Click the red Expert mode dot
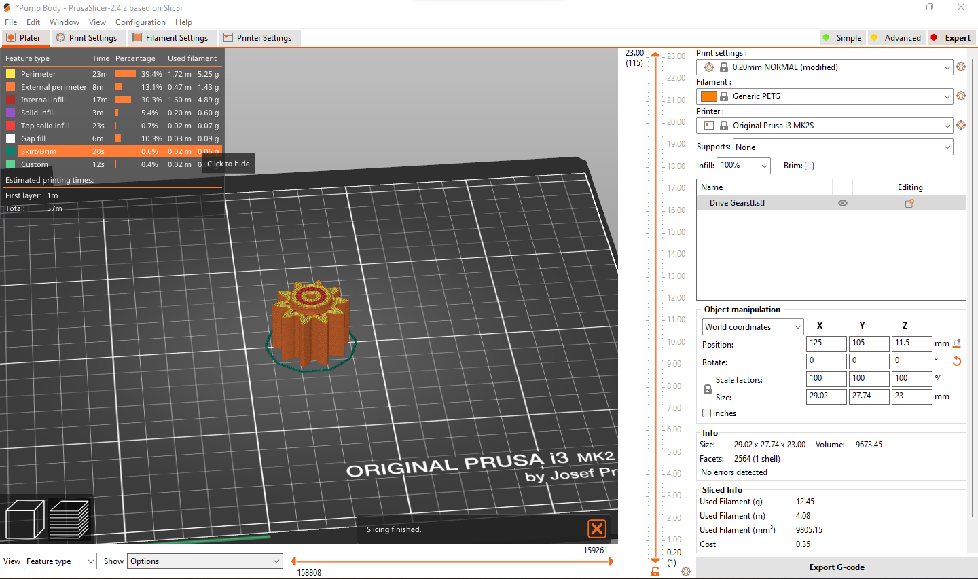 tap(934, 38)
